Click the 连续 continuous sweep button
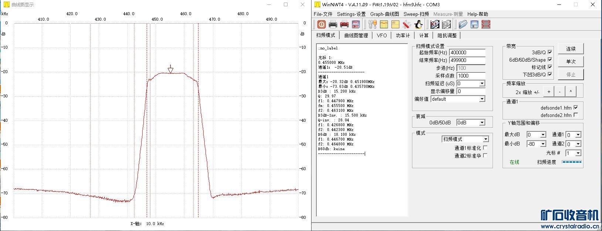This screenshot has height=231, width=602. (x=571, y=49)
